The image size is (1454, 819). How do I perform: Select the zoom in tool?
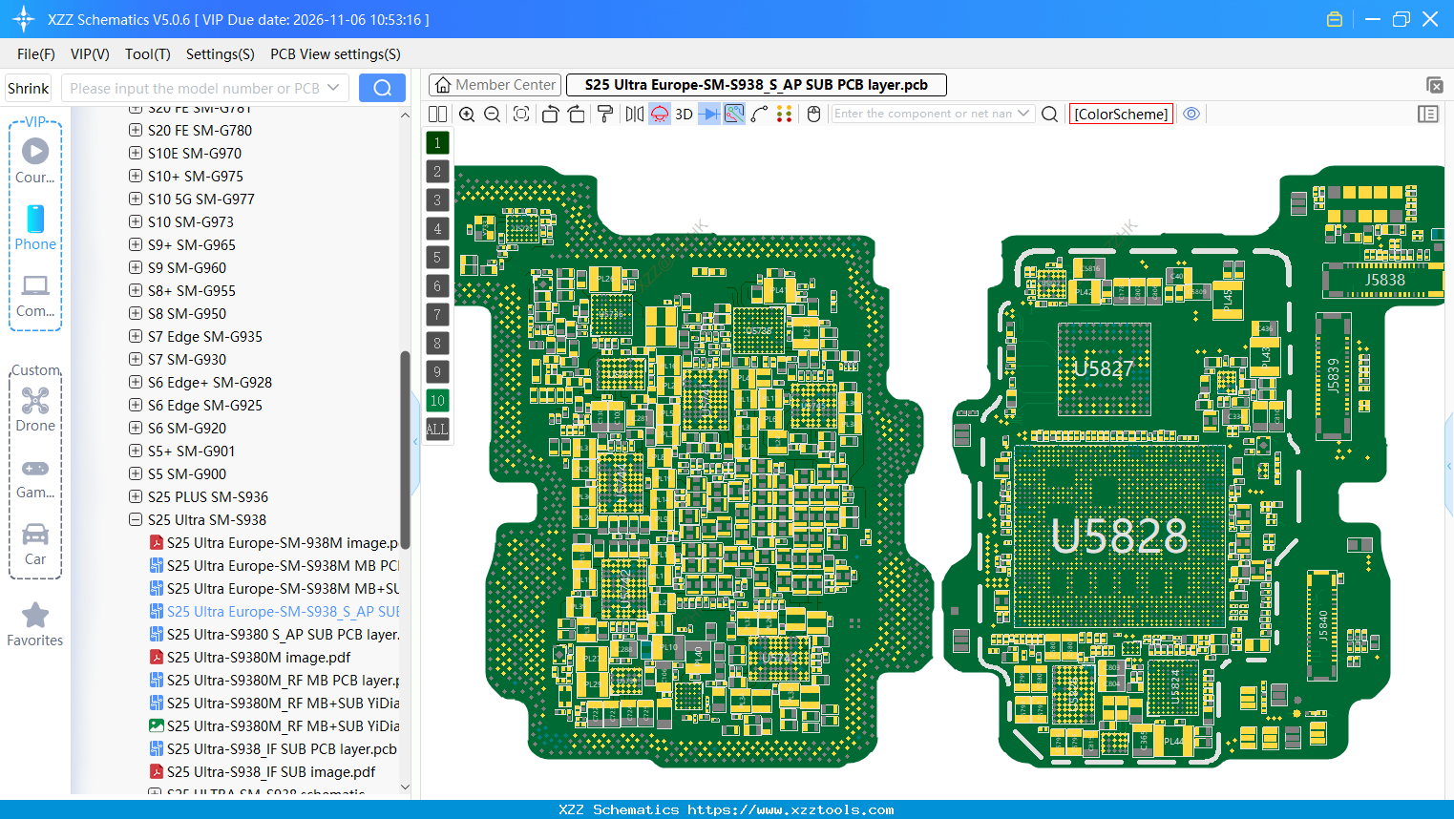tap(467, 114)
